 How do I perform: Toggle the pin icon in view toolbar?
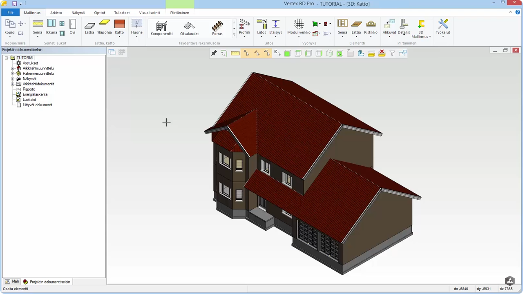214,53
